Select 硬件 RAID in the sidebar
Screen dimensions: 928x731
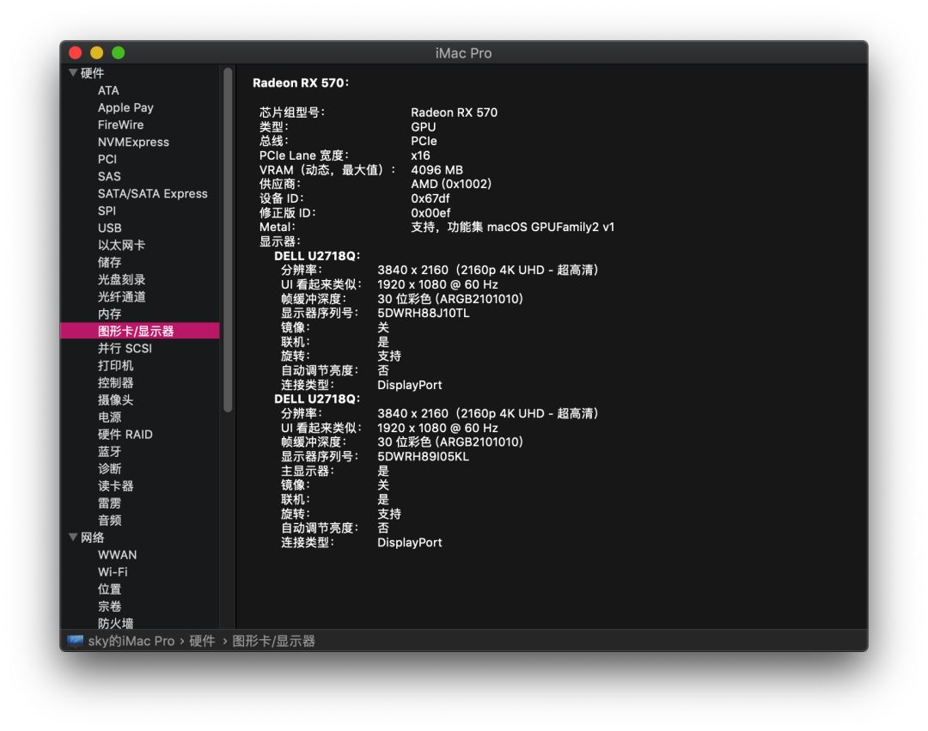(125, 434)
